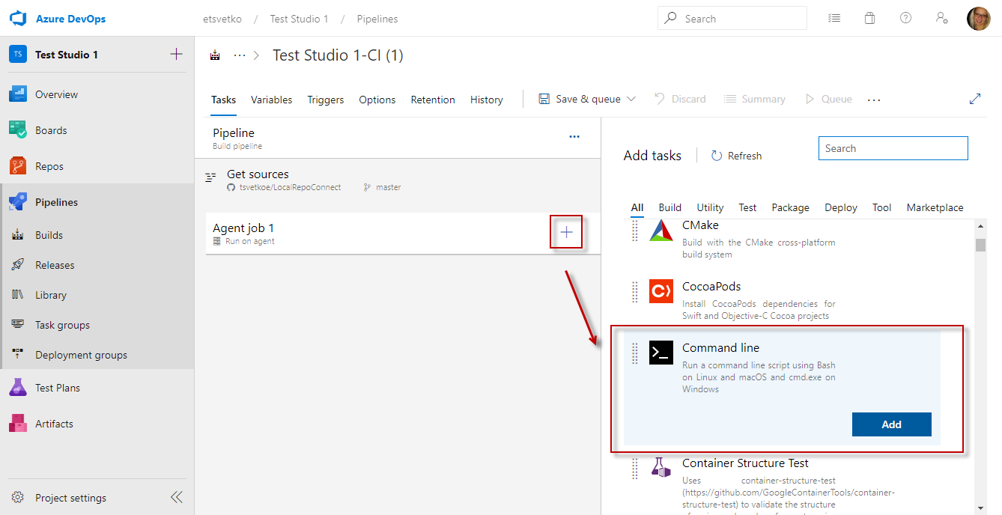Add a task to Agent job 1
This screenshot has height=515, width=1002.
(x=567, y=232)
